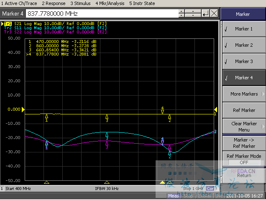
Task: Open the Active Ch/Trace menu
Action: (x=19, y=3)
